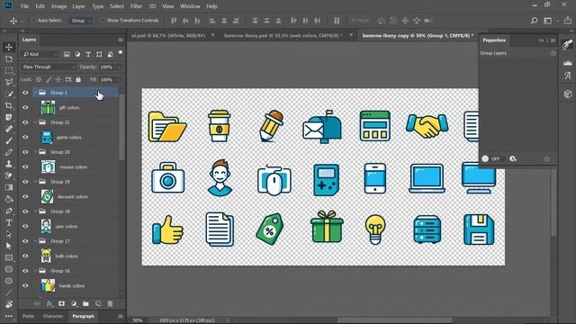Hide Group 21 visibility eye
The height and width of the screenshot is (324, 576).
(x=25, y=122)
